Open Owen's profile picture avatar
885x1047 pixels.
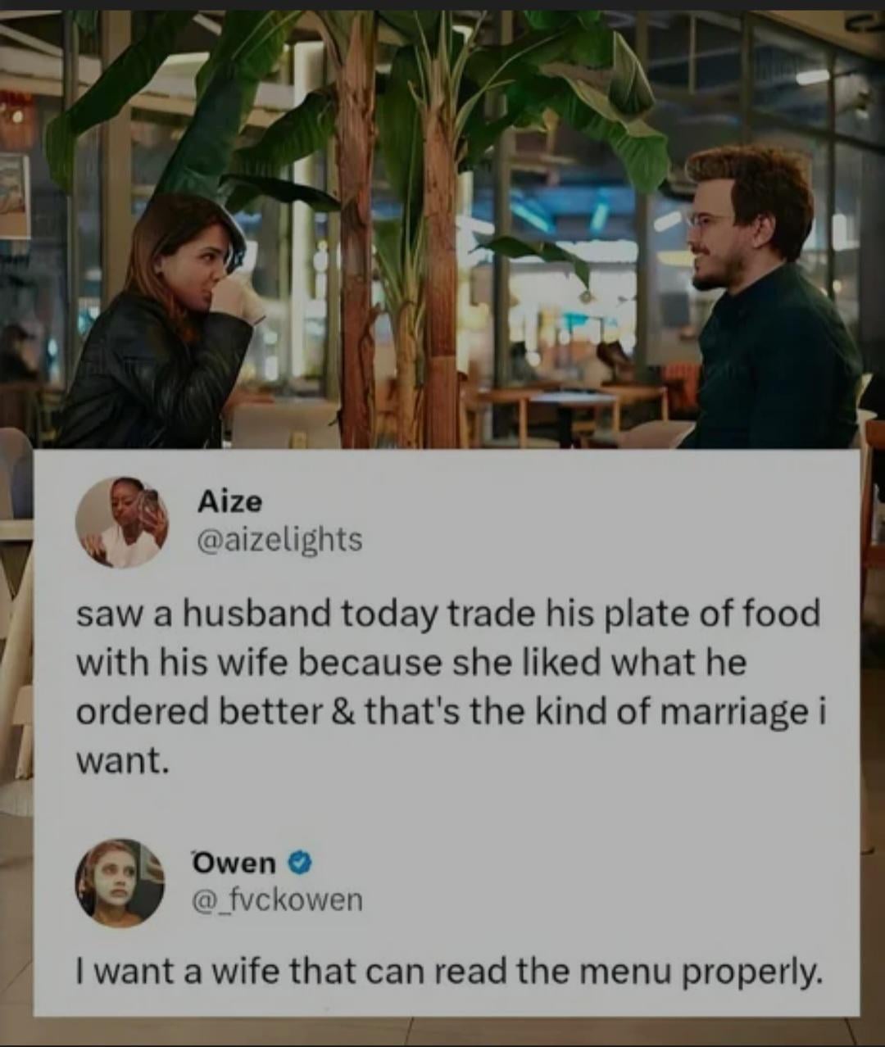pos(120,882)
